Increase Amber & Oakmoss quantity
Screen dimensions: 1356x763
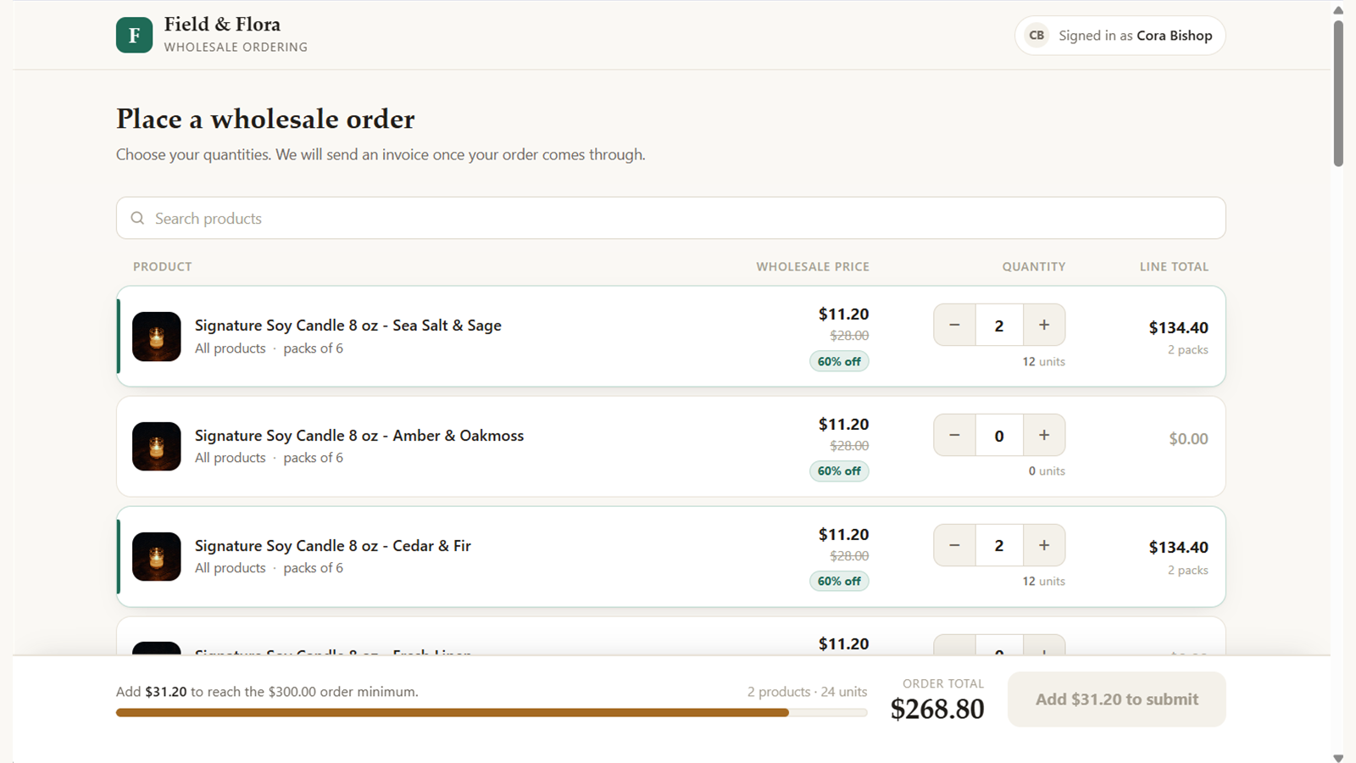[1044, 435]
